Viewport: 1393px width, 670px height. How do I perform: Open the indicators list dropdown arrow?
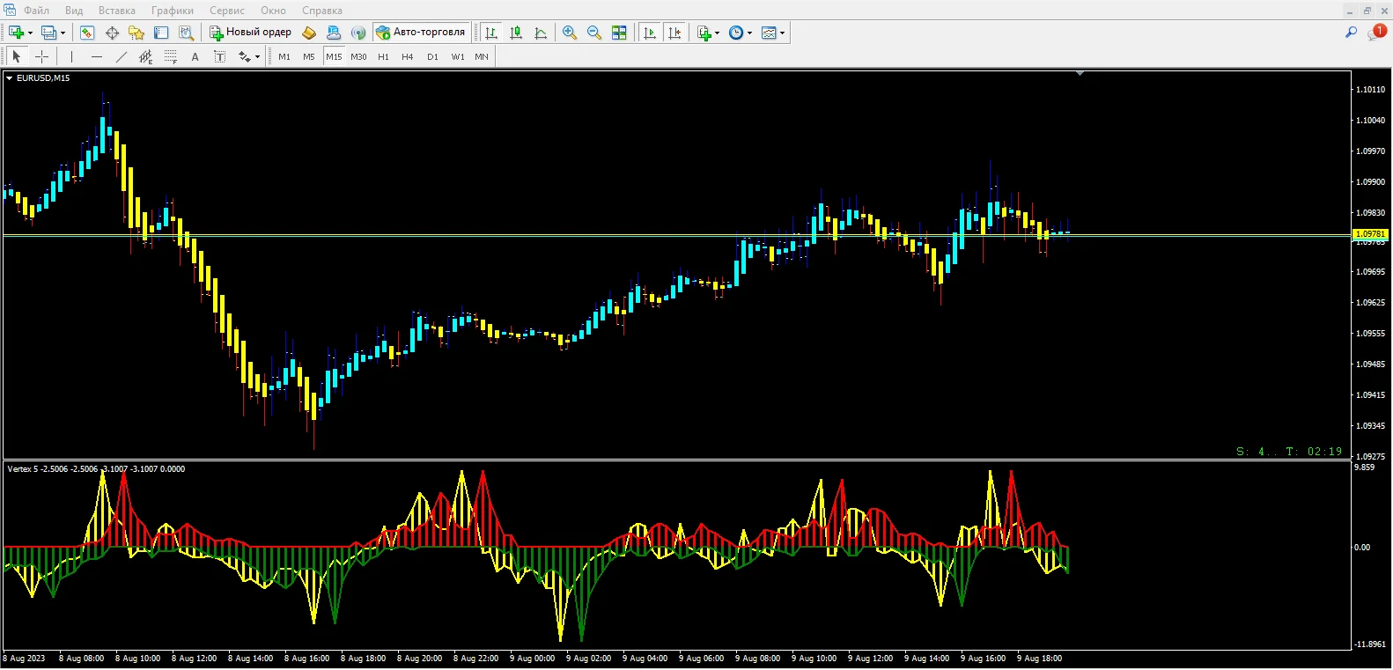click(717, 33)
